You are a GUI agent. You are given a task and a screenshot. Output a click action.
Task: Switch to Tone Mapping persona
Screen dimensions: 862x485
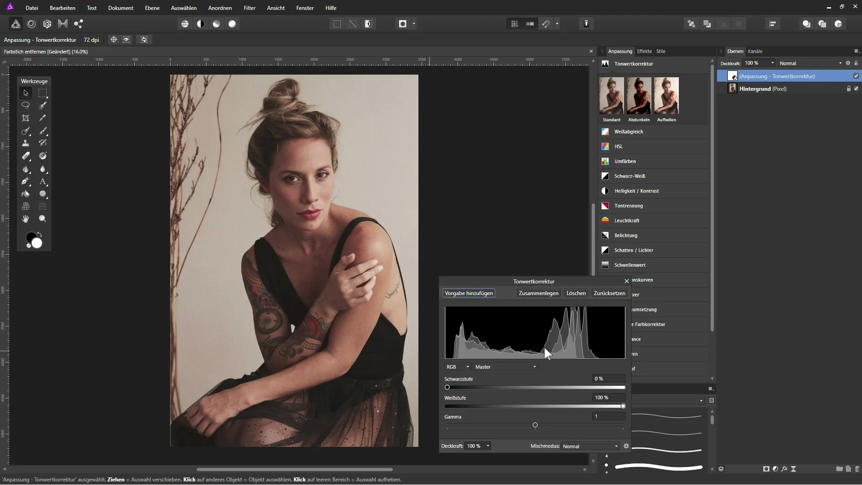tap(63, 24)
